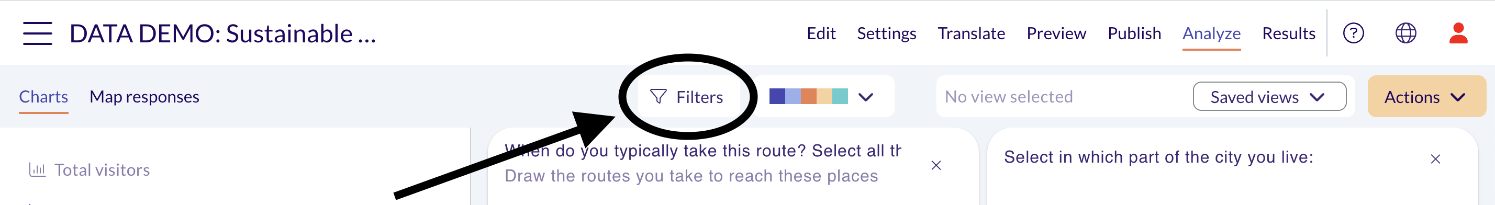Open the Saved views dropdown

pyautogui.click(x=1269, y=97)
